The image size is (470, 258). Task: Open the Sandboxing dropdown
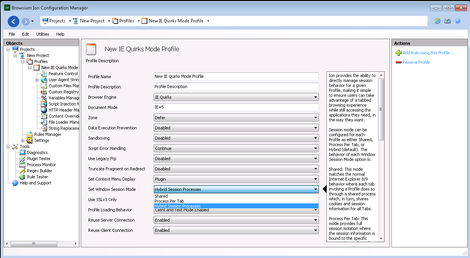pos(236,138)
